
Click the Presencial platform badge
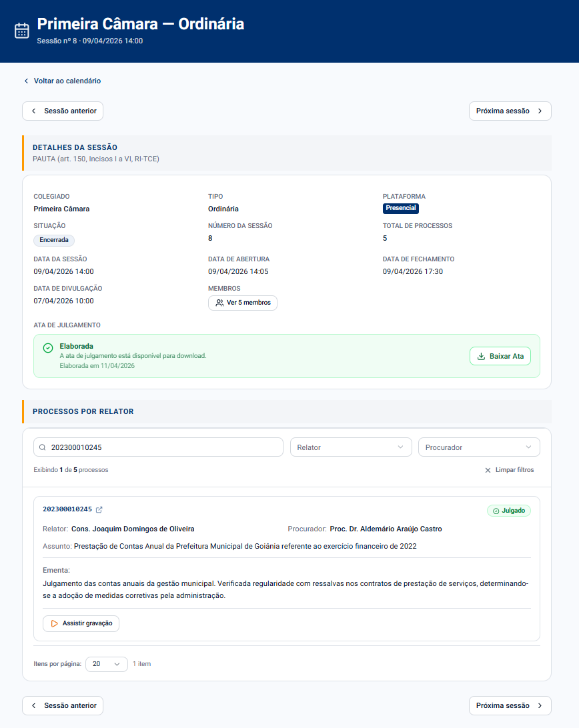click(x=401, y=208)
